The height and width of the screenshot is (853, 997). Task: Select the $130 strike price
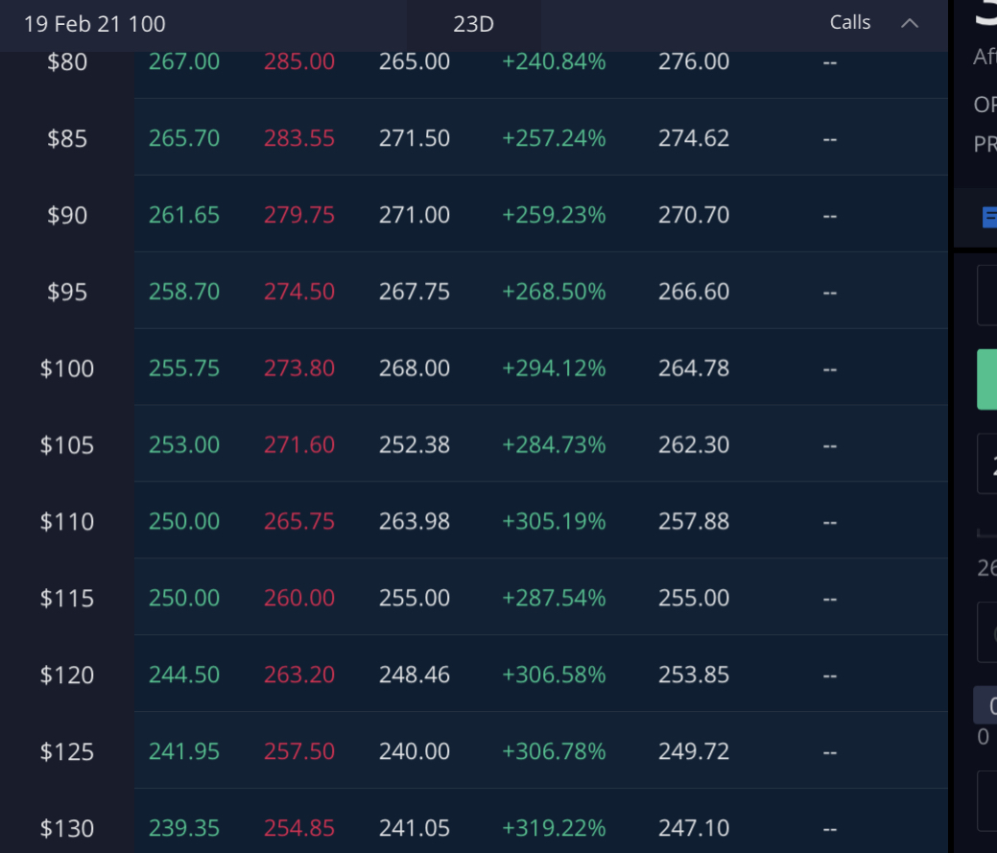(67, 828)
